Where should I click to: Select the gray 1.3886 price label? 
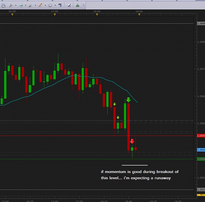click(x=201, y=23)
